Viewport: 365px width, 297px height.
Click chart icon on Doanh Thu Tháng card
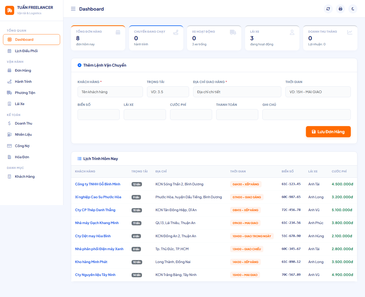pyautogui.click(x=350, y=32)
